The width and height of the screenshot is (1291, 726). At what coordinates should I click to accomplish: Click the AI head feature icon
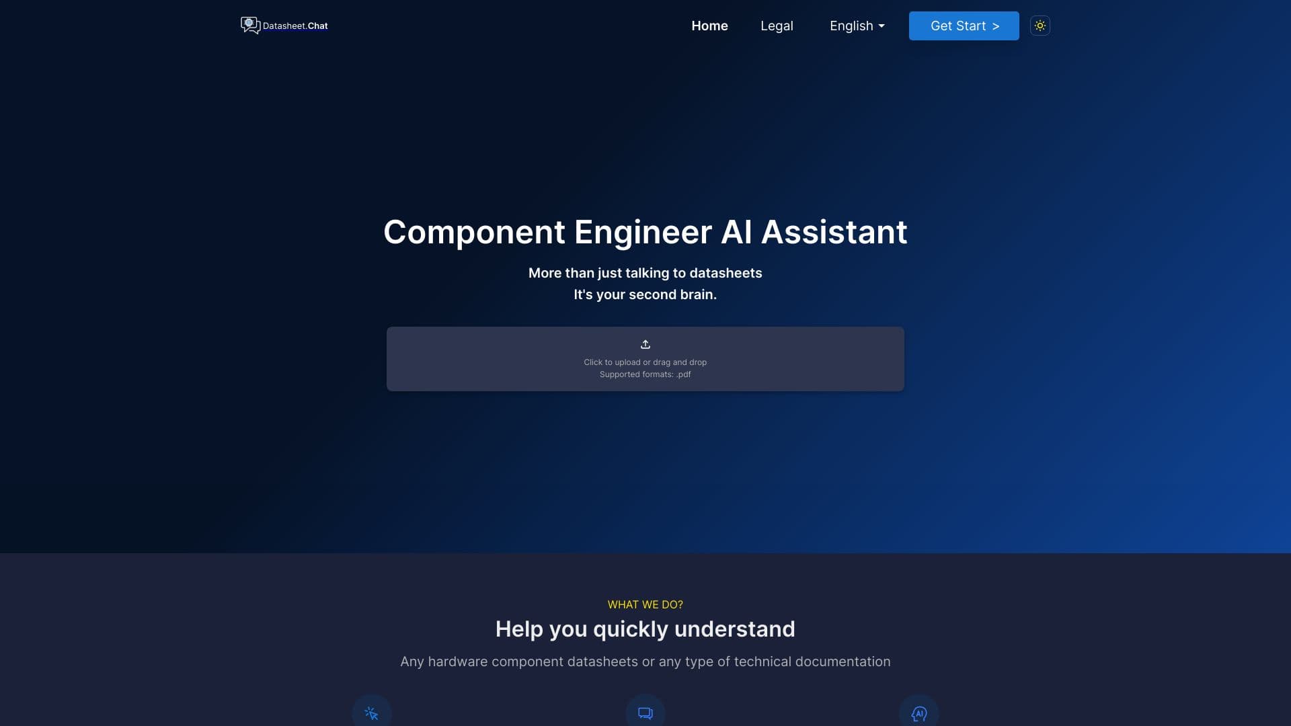click(919, 713)
